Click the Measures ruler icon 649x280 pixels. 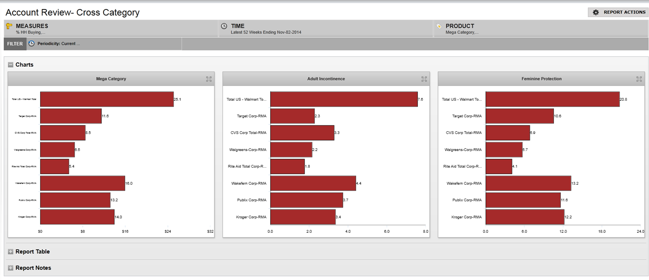coord(9,26)
